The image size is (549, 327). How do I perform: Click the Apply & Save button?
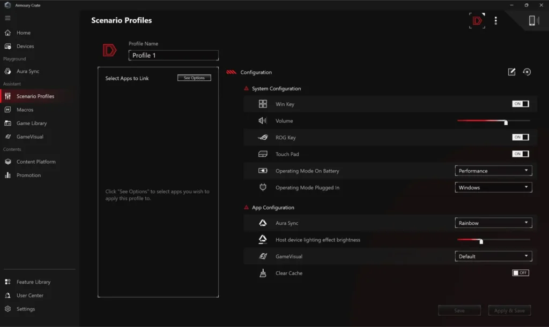(x=509, y=310)
